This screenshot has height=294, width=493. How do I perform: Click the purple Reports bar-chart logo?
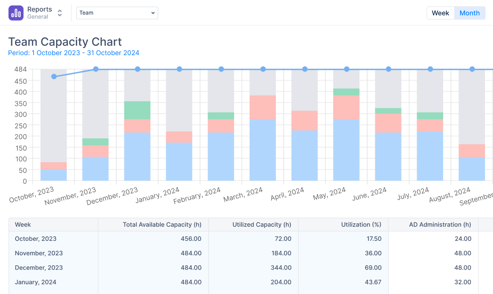click(x=16, y=13)
